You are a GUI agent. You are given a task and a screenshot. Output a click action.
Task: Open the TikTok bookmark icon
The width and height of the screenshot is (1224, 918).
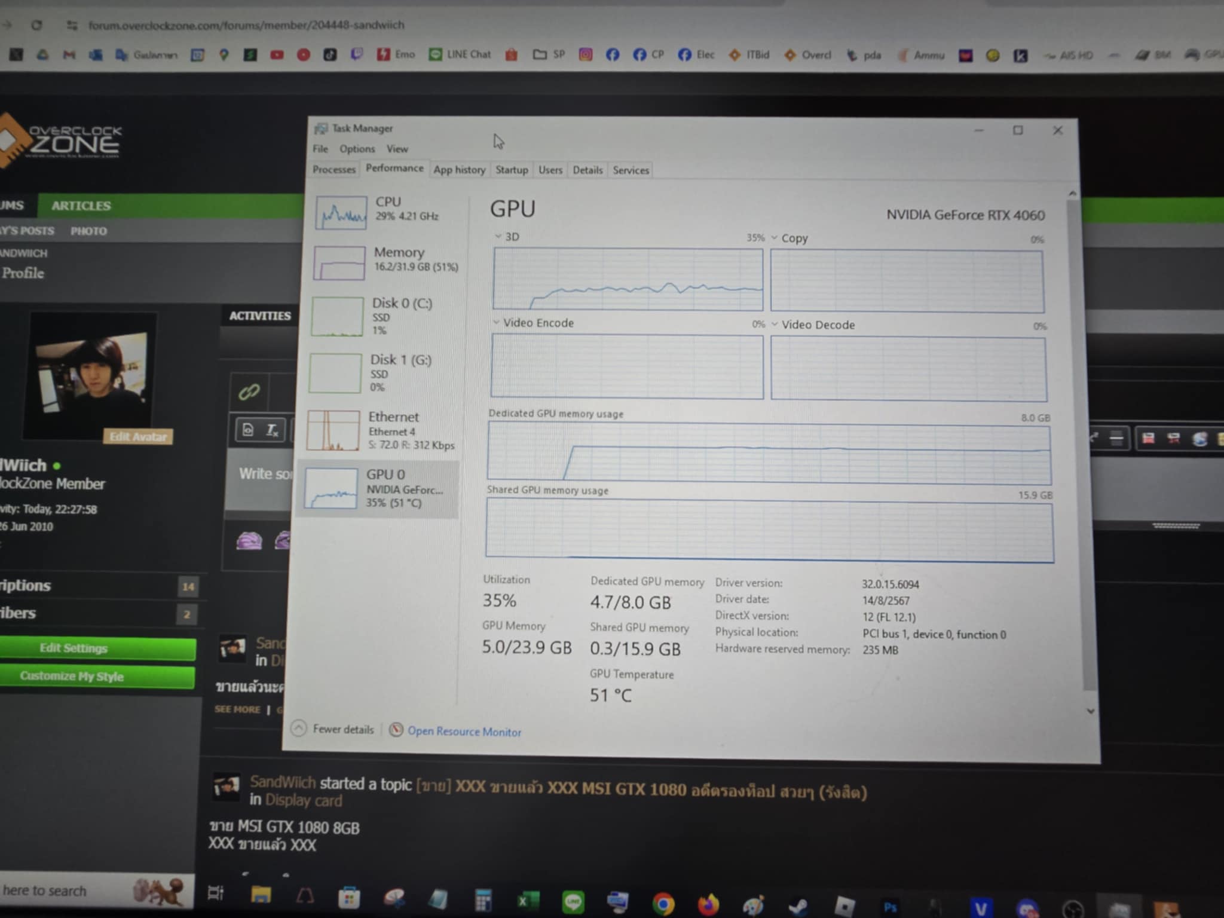330,55
